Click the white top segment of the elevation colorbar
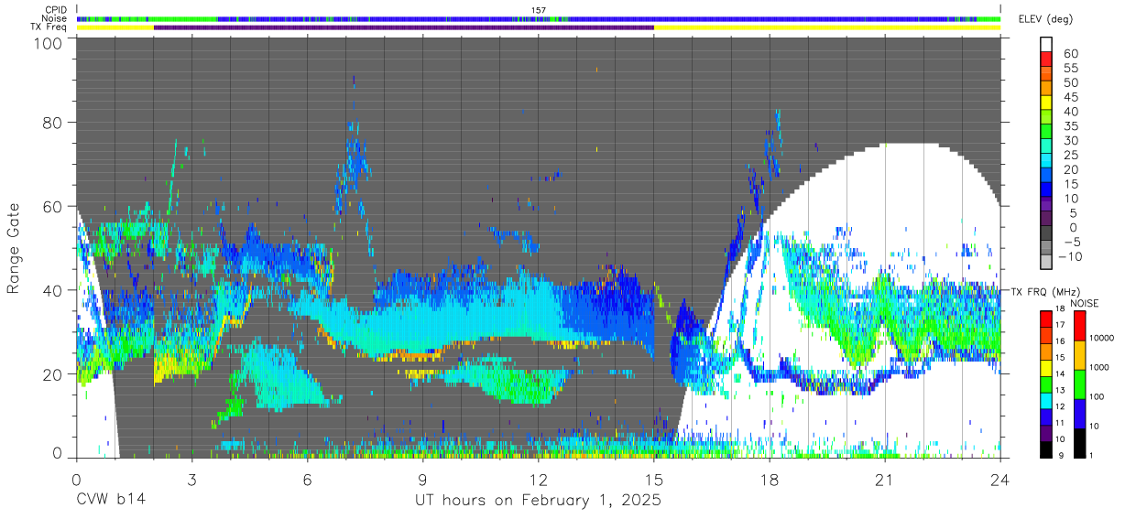Image resolution: width=1125 pixels, height=519 pixels. coord(1047,45)
